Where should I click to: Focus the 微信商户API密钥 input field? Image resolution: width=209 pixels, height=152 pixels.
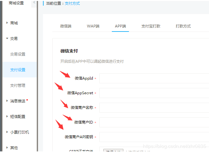154,137
